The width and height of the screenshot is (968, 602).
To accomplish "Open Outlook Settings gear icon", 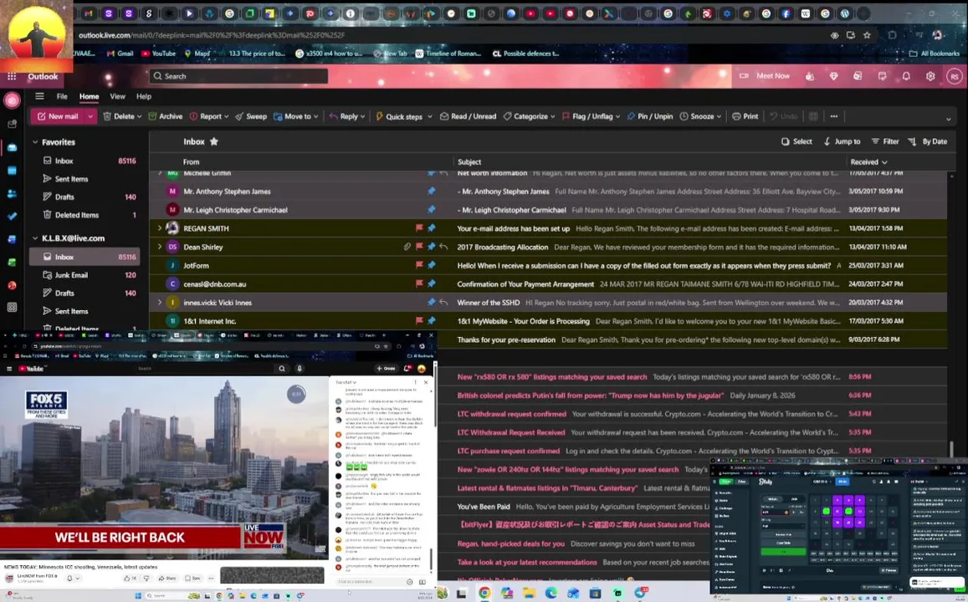I will (930, 76).
